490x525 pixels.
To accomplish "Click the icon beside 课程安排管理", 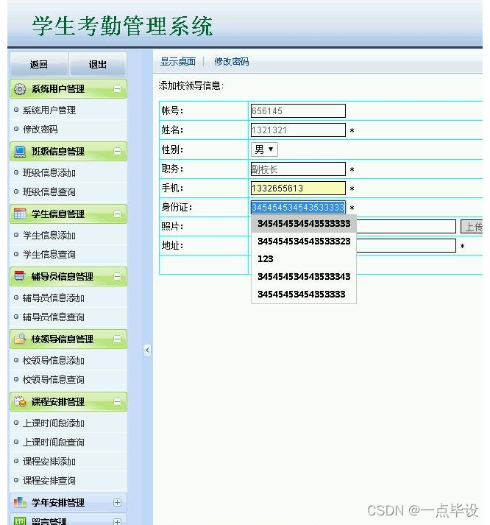I will [20, 401].
